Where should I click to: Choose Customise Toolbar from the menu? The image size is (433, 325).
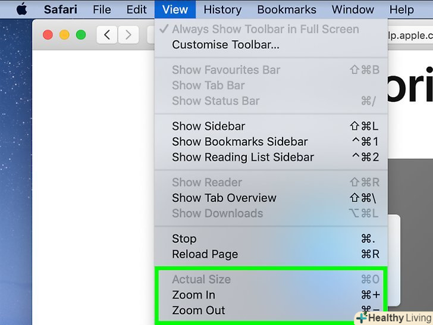(x=225, y=45)
